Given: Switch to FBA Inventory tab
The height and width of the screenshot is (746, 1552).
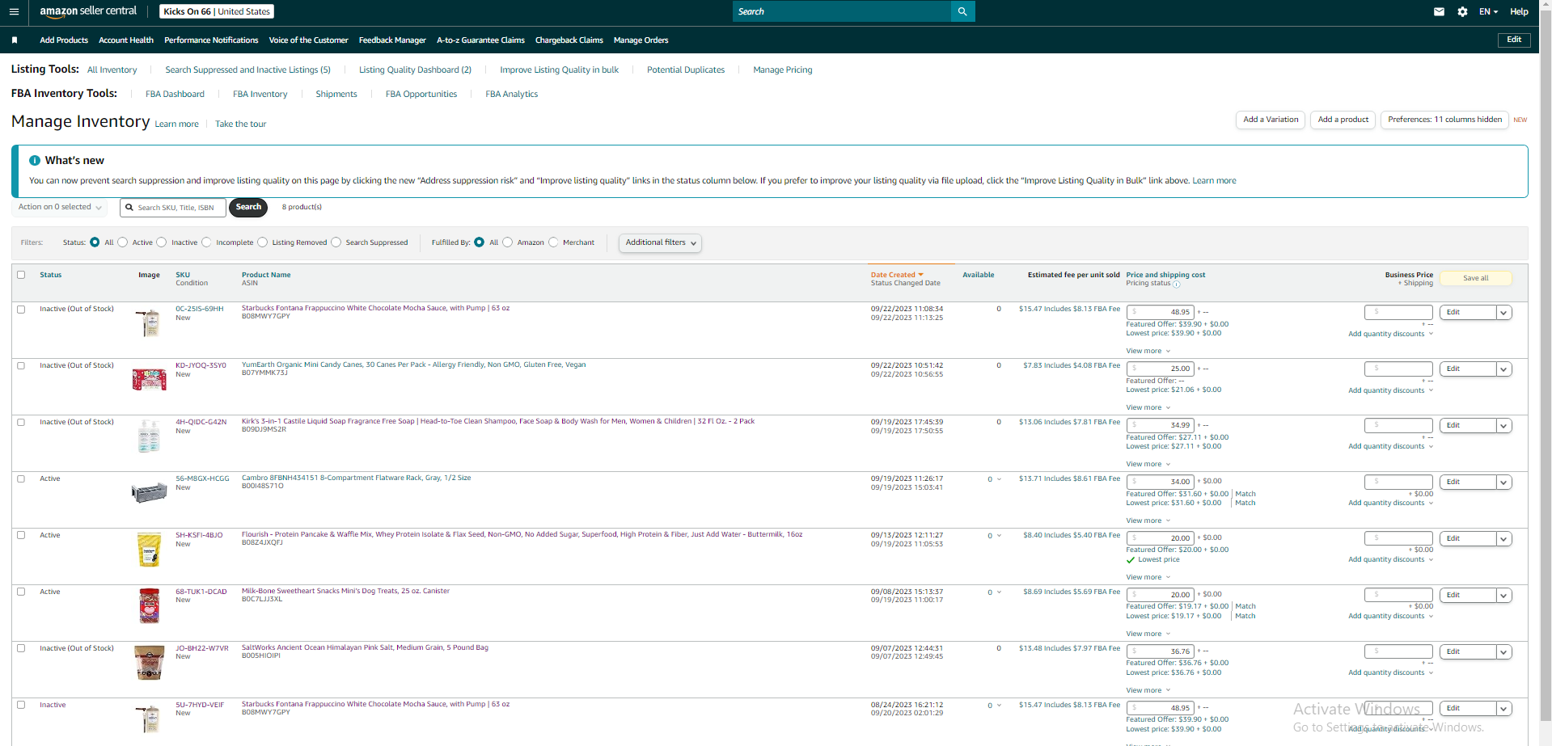Looking at the screenshot, I should pos(260,94).
